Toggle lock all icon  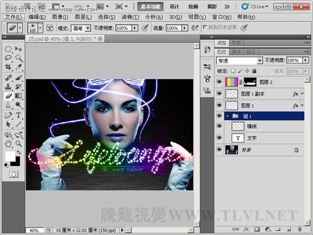coord(254,71)
